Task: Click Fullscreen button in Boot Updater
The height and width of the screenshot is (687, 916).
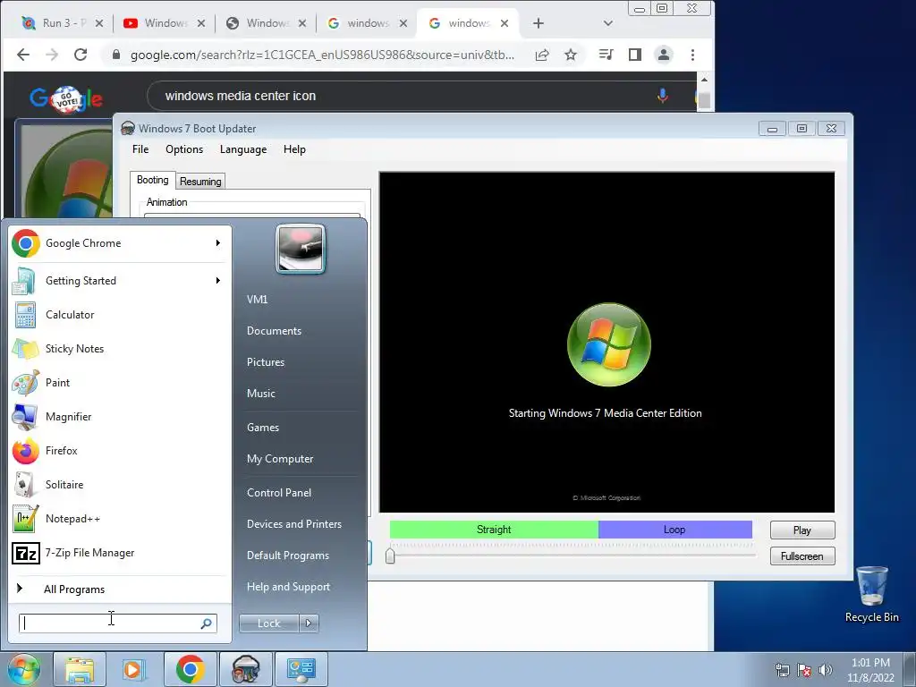Action: click(802, 556)
